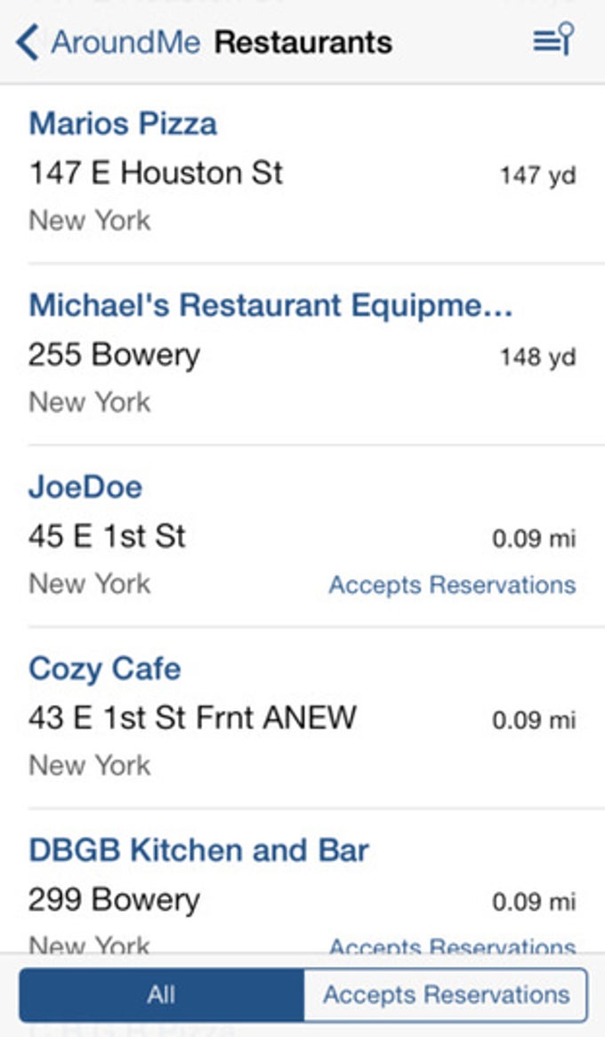Open JoeDoe restaurant entry
This screenshot has width=605, height=1037.
[x=302, y=535]
